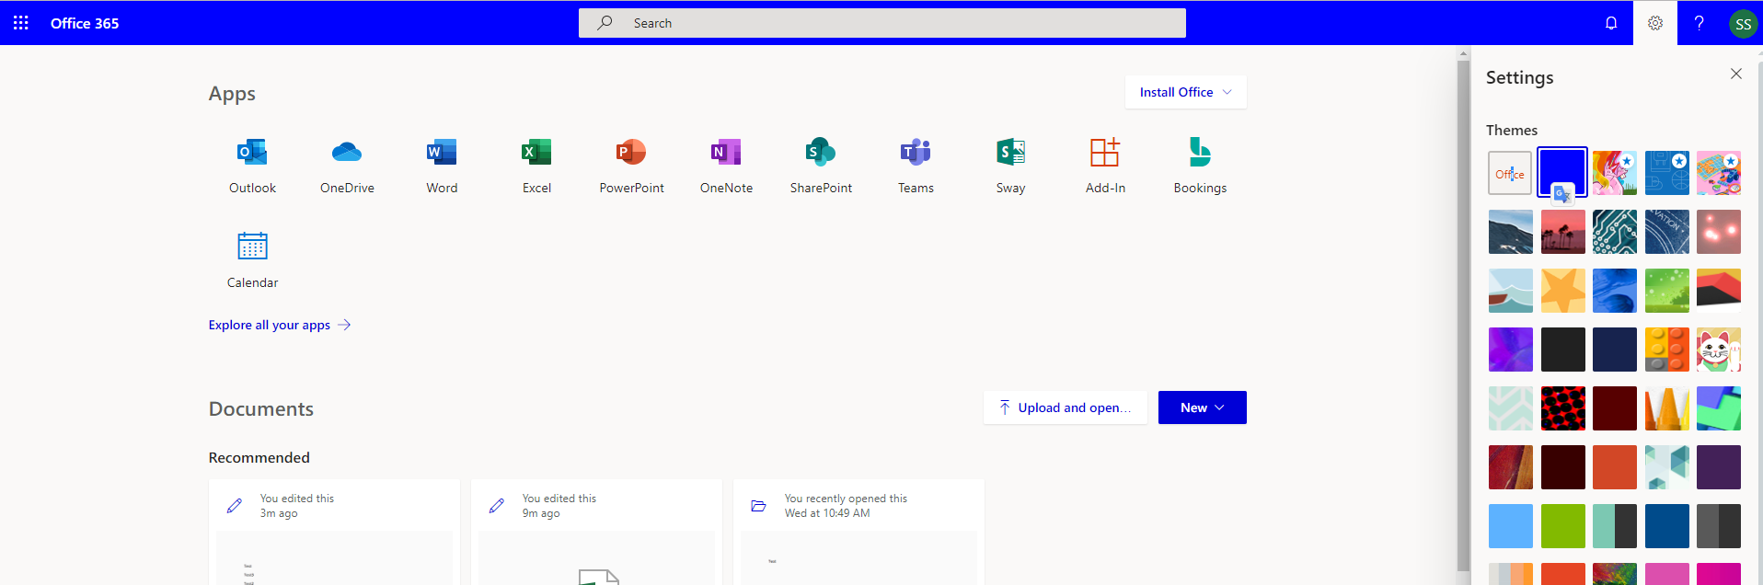Choose the mountain landscape theme
Screen dimensions: 1763x585
click(1510, 232)
